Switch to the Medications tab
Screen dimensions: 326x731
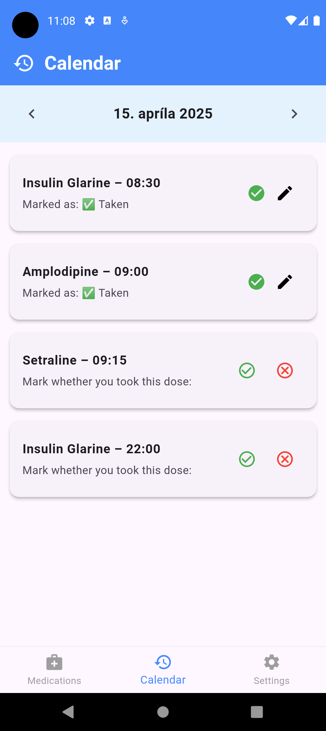pyautogui.click(x=54, y=670)
